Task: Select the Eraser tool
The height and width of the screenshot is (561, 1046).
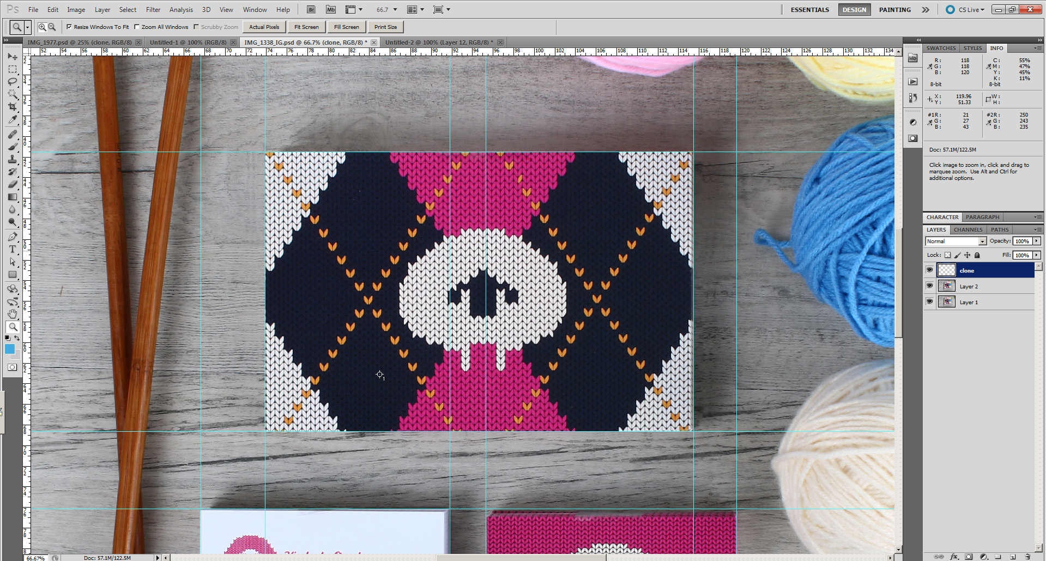Action: [13, 184]
